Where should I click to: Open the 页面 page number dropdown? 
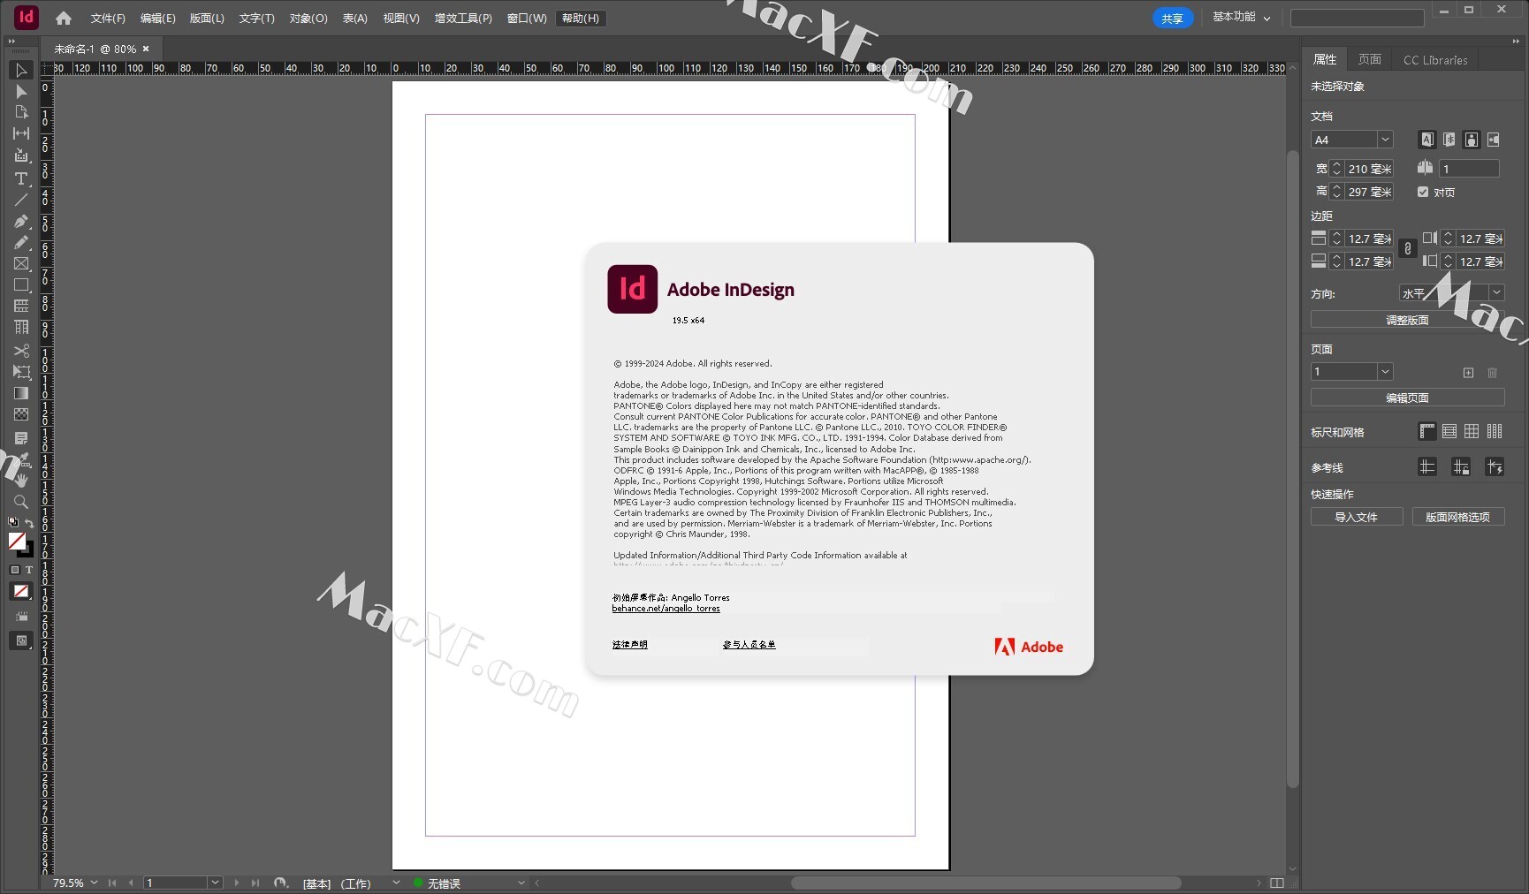(x=1385, y=372)
